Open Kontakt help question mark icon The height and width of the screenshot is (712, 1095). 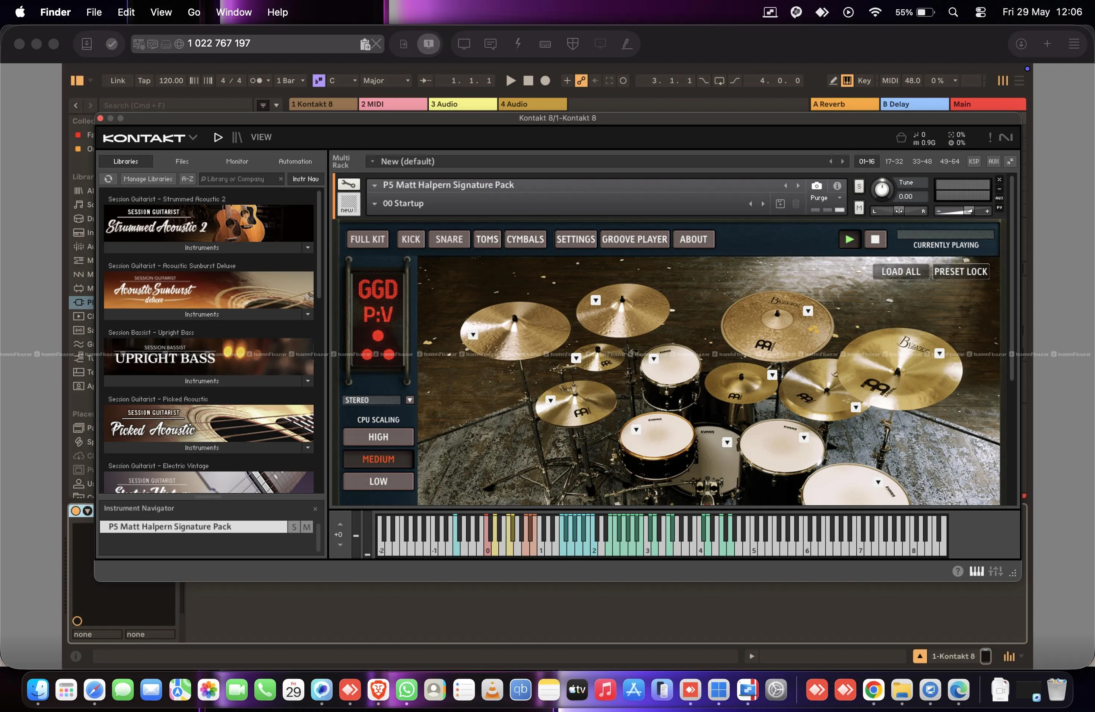coord(958,571)
